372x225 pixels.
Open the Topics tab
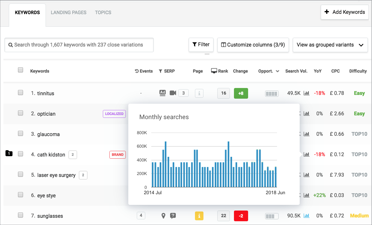[x=103, y=13]
